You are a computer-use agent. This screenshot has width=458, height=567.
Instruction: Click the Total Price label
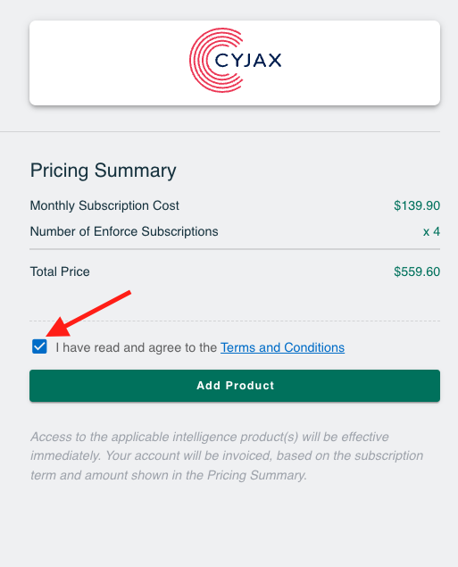(x=60, y=271)
